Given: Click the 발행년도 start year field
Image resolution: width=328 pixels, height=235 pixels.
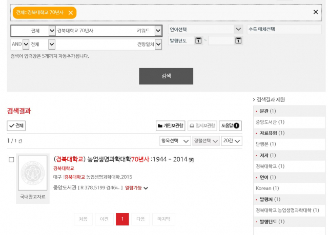Looking at the screenshot, I should (181, 40).
